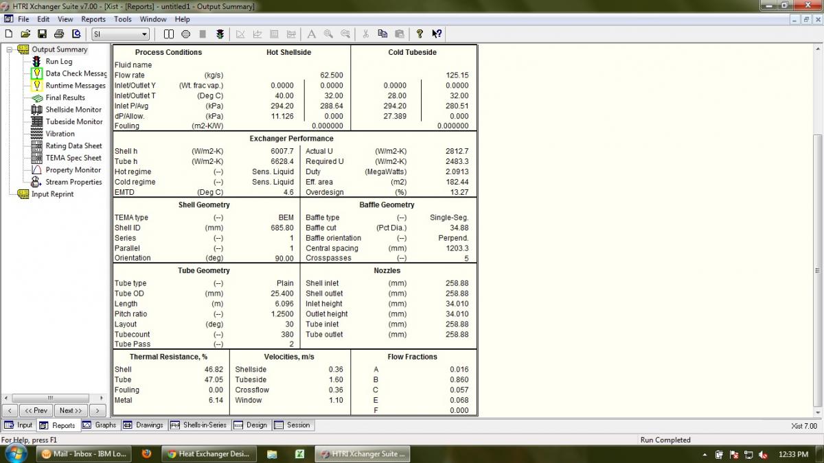Click the Duty value 2.0913
The image size is (824, 463).
tap(457, 172)
